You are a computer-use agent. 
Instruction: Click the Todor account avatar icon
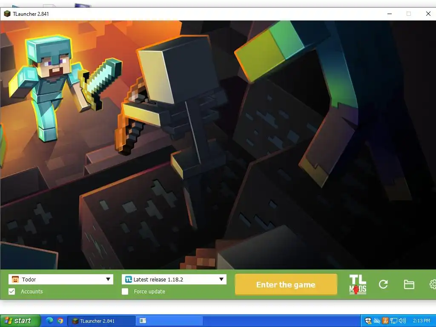[x=15, y=279]
